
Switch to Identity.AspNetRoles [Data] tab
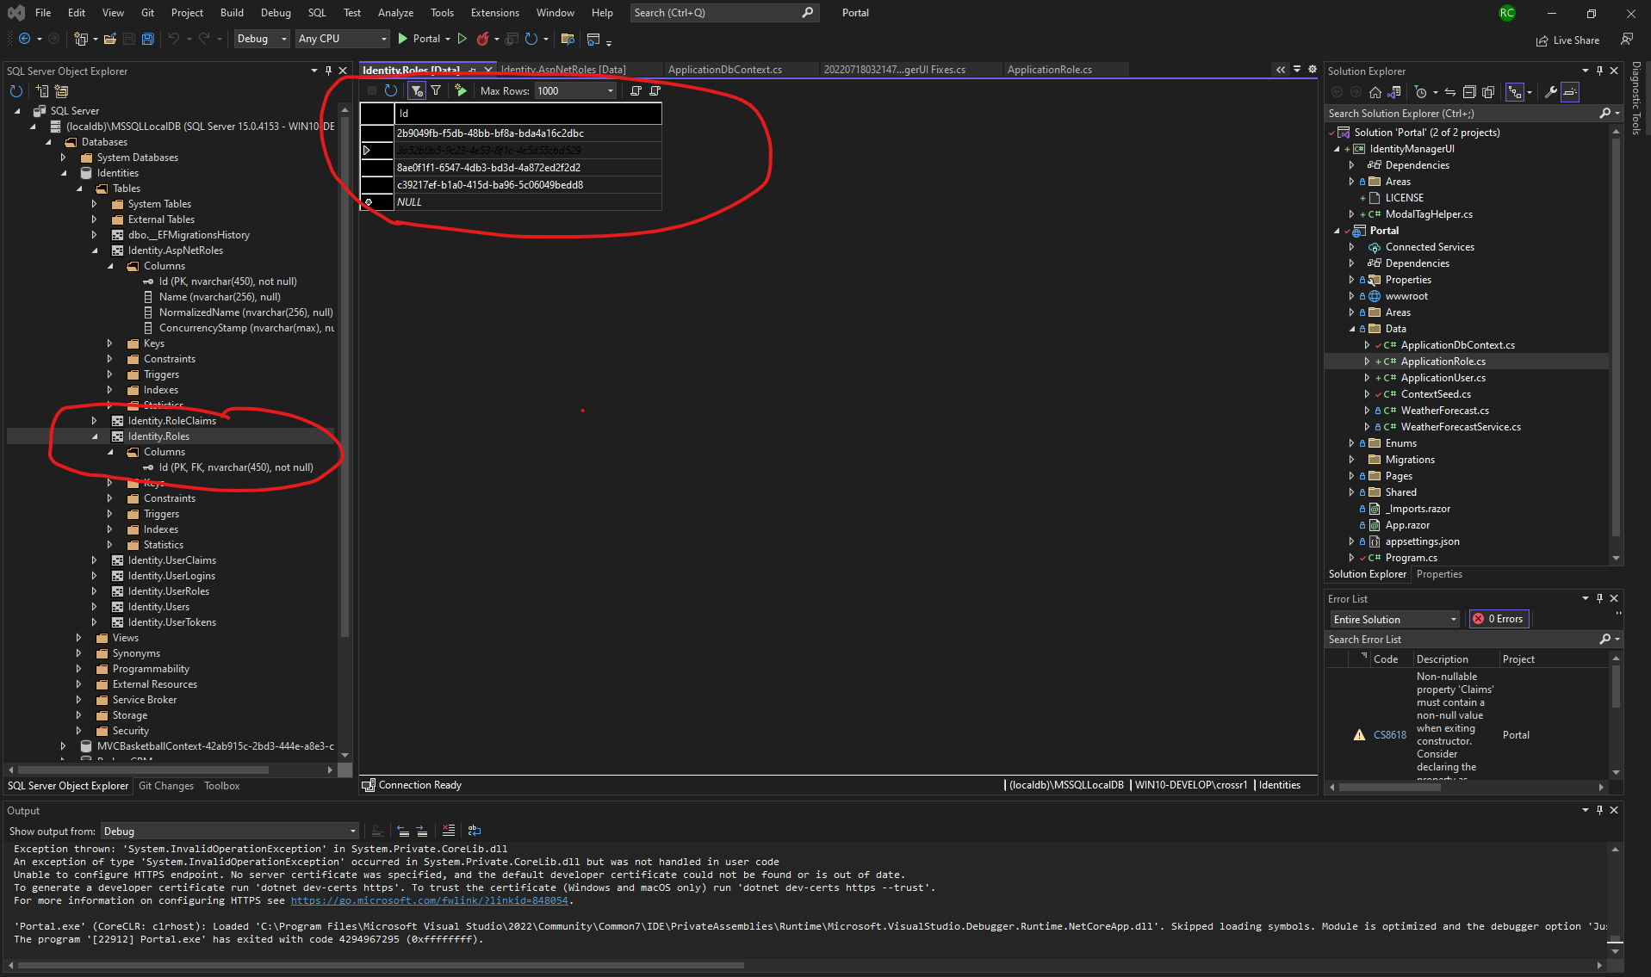[563, 70]
